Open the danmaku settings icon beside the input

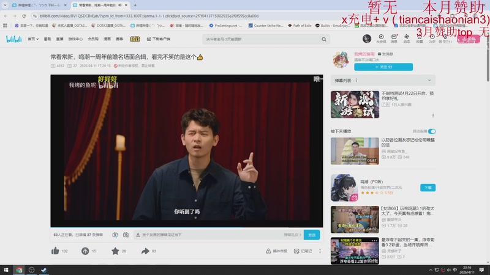126,235
